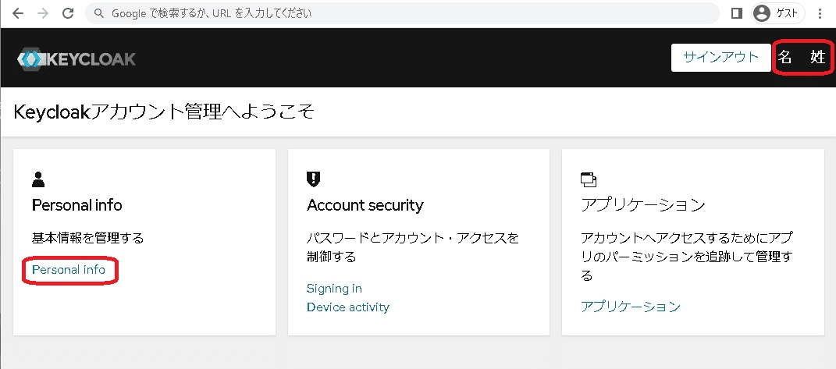Open the browser side panel icon
Image resolution: width=836 pixels, height=369 pixels.
[x=736, y=13]
